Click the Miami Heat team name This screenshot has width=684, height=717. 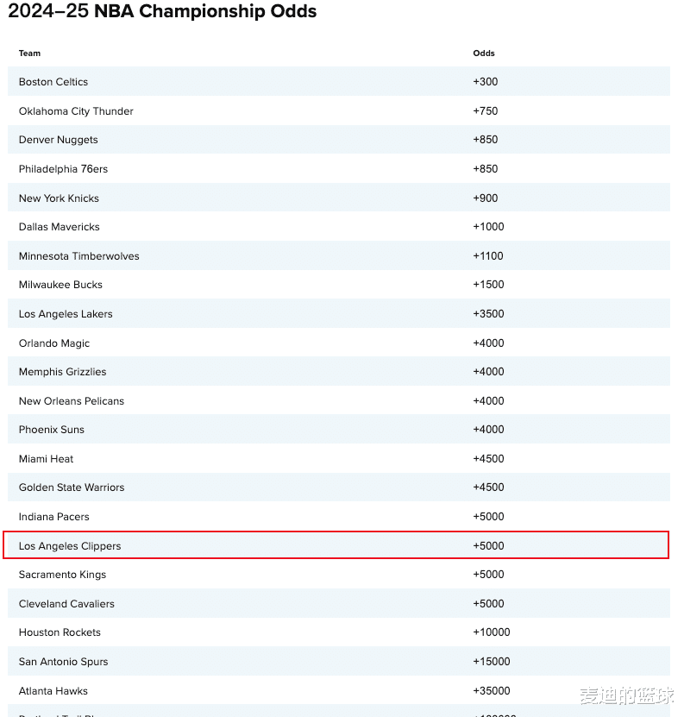point(47,459)
